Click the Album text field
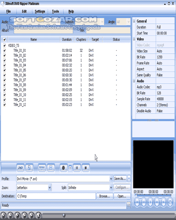 [x=44, y=30]
